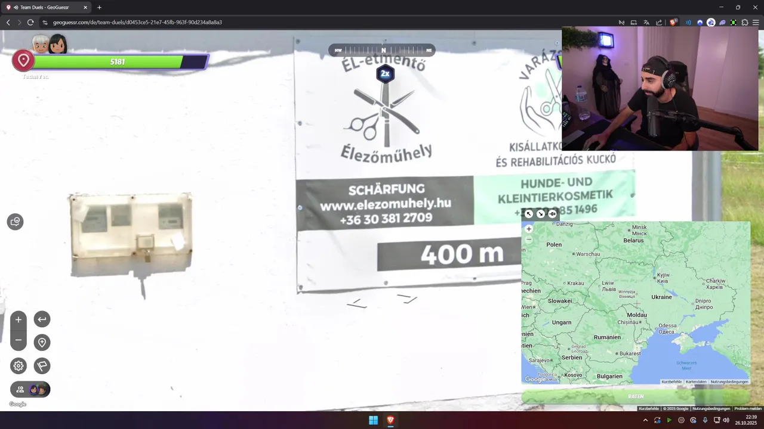
Task: Zoom out on the guess map
Action: [529, 239]
